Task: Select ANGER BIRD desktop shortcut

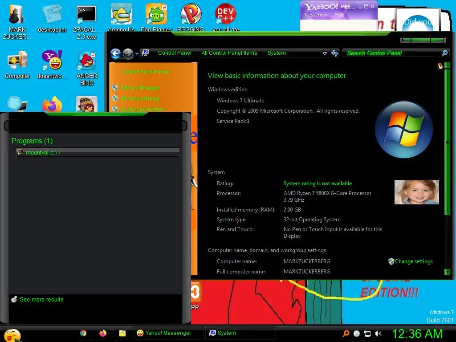Action: (x=87, y=69)
